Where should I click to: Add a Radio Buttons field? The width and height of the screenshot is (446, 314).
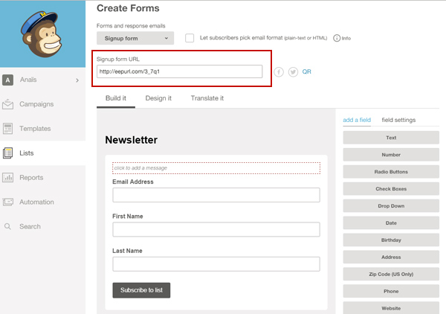pos(391,172)
